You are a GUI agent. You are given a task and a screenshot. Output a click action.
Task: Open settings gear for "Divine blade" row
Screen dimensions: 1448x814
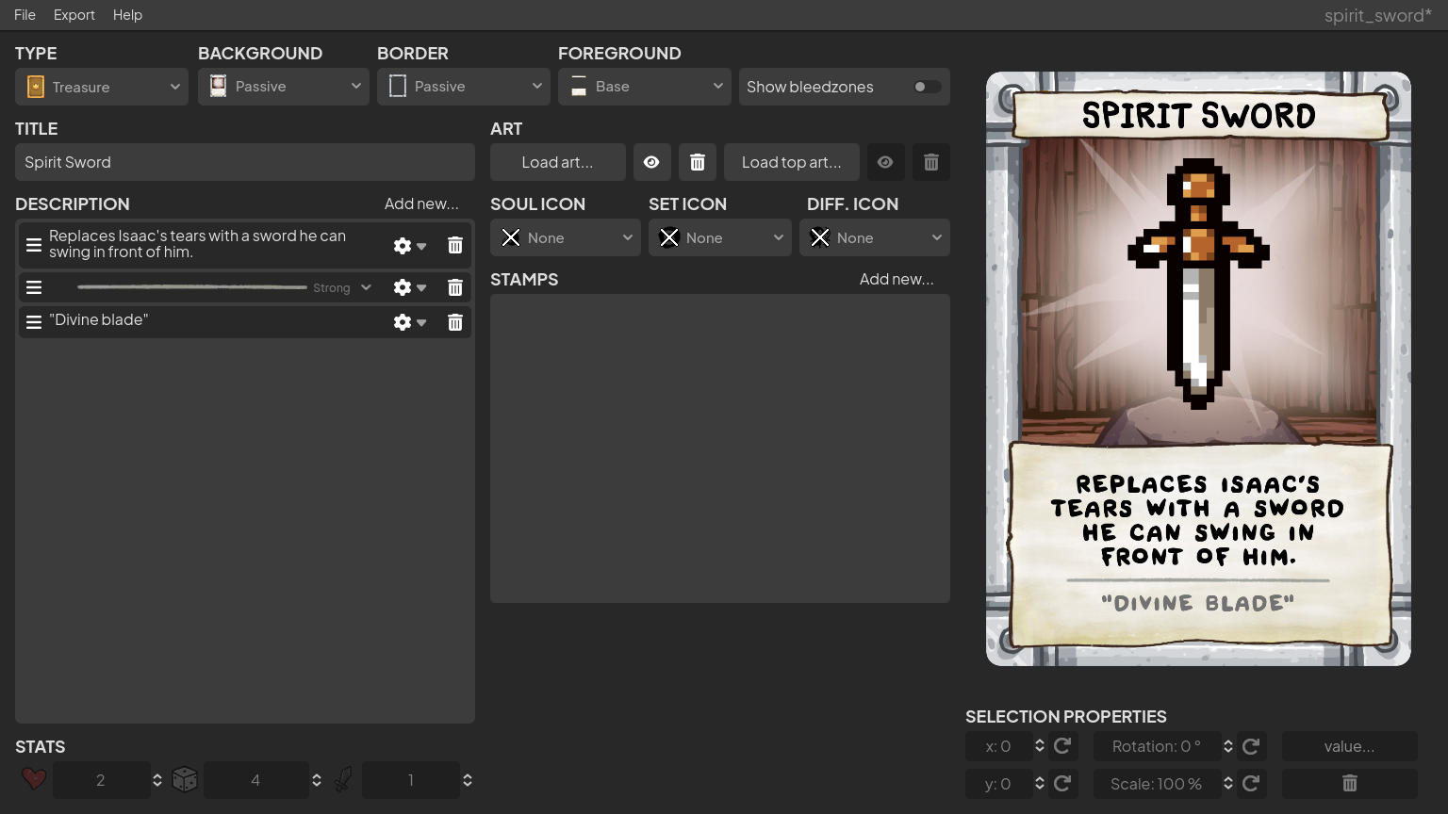(409, 322)
